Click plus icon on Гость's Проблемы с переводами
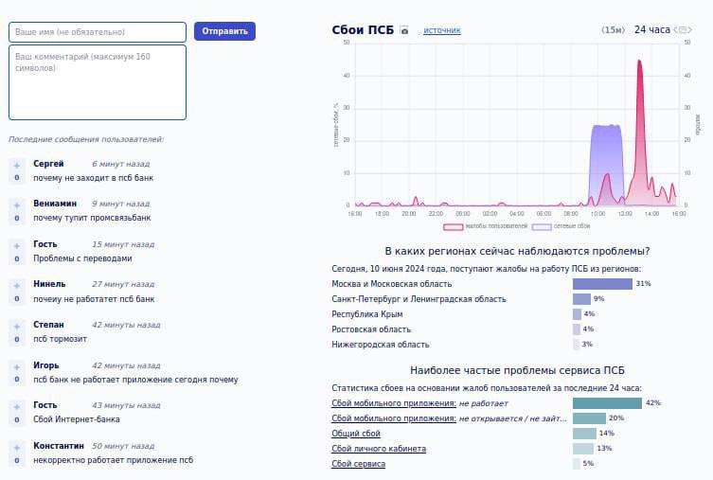 click(x=17, y=246)
